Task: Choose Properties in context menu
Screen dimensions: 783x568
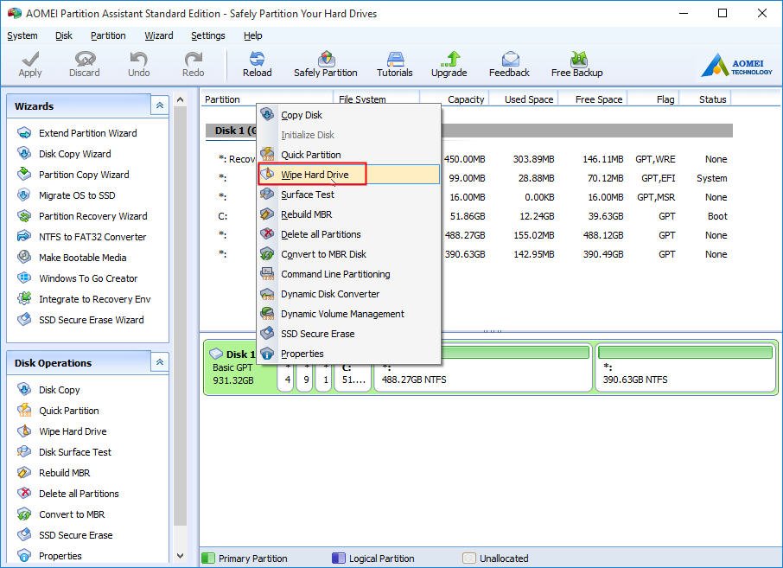Action: (x=348, y=354)
